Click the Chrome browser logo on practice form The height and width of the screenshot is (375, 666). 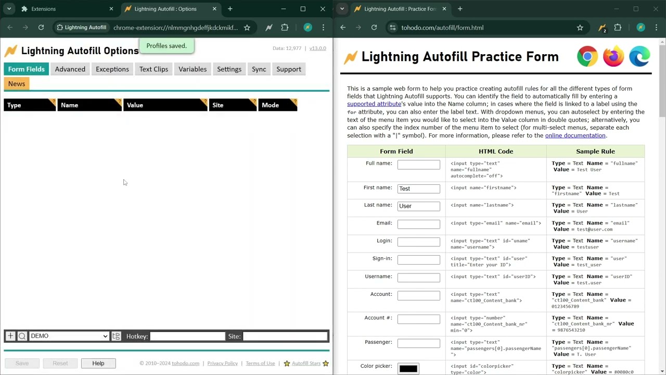[587, 56]
